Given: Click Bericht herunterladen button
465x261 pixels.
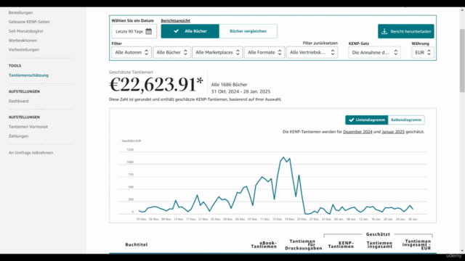Looking at the screenshot, I should point(405,31).
